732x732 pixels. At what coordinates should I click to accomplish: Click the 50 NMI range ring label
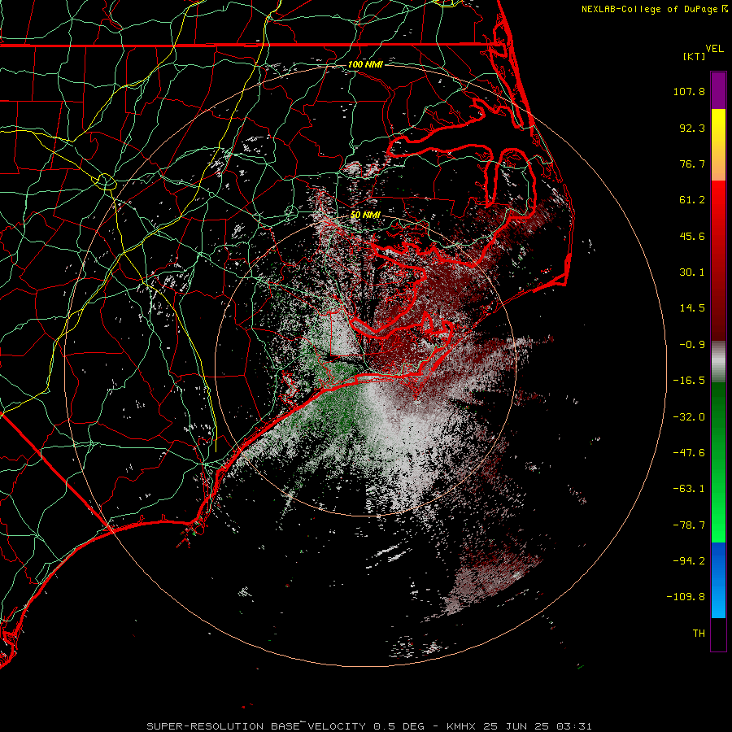click(x=365, y=215)
